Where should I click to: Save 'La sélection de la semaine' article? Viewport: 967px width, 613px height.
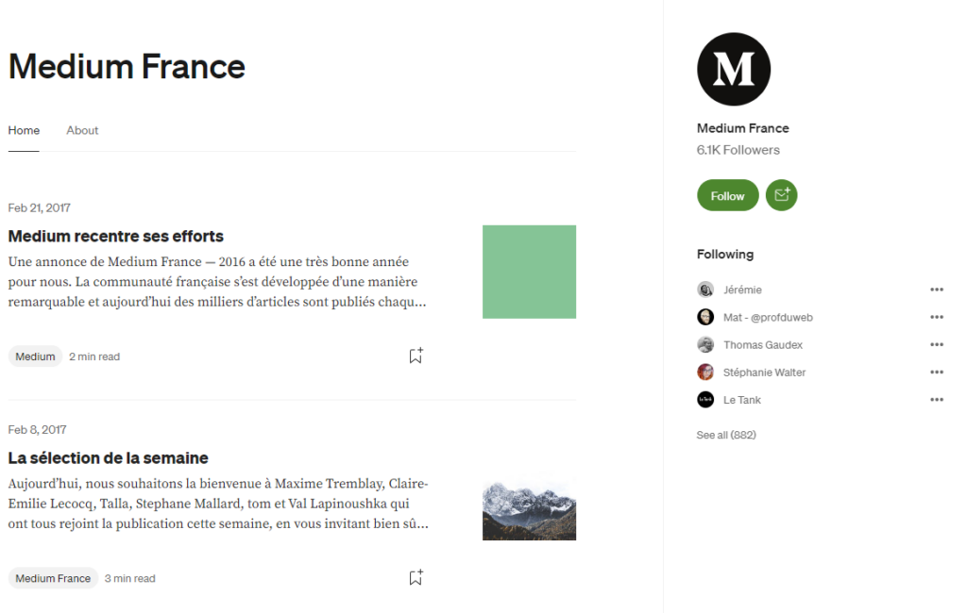coord(416,577)
